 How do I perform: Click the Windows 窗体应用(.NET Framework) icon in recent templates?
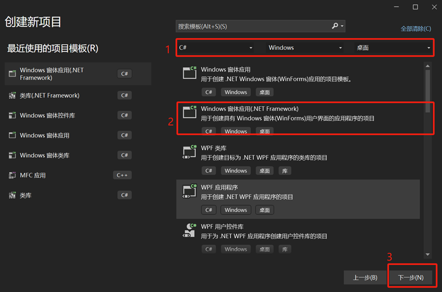(x=12, y=74)
